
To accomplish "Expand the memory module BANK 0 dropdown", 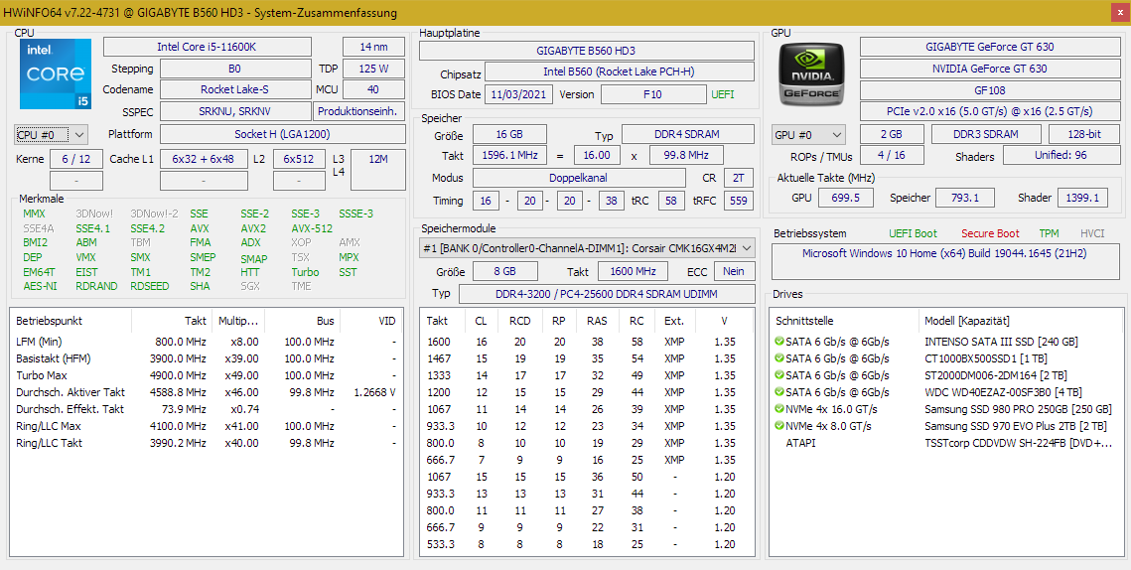I will (587, 248).
